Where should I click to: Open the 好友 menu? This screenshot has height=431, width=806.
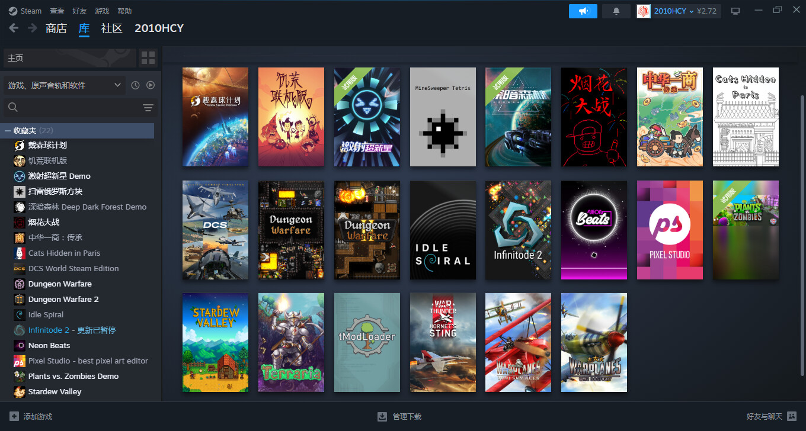click(79, 11)
